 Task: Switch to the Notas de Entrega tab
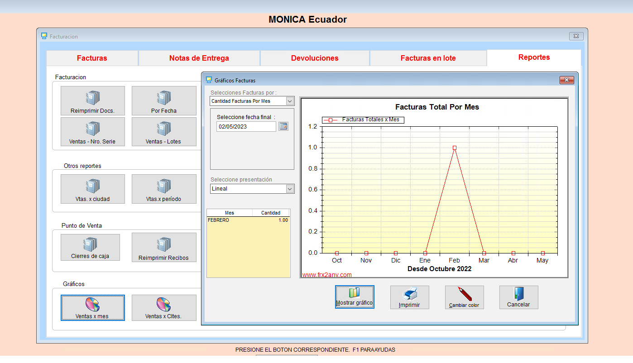pyautogui.click(x=199, y=58)
